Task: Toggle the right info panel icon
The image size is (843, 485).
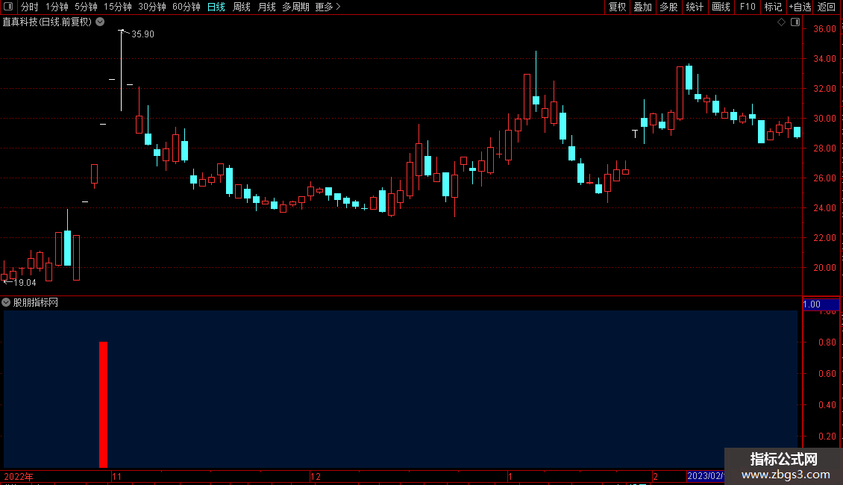Action: tap(795, 22)
